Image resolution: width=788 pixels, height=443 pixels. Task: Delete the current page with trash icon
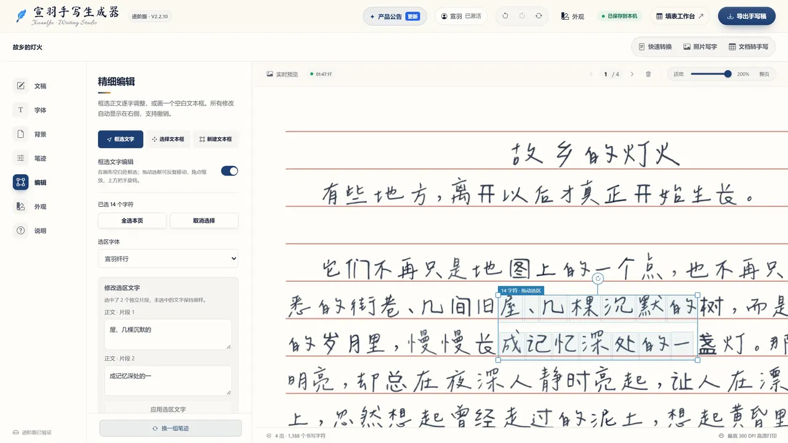648,74
